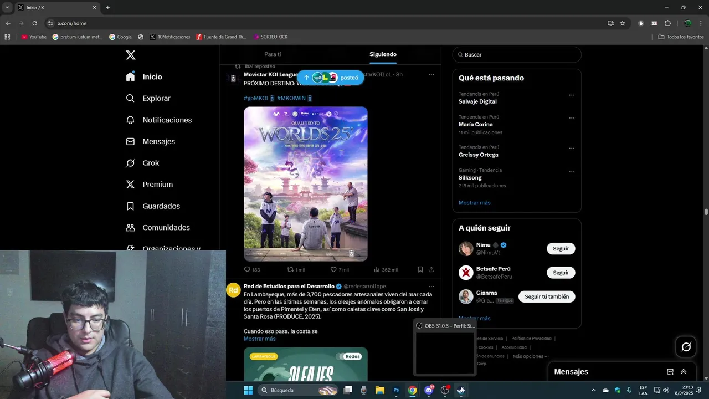Open Chrome extensions puzzle icon

(667, 23)
